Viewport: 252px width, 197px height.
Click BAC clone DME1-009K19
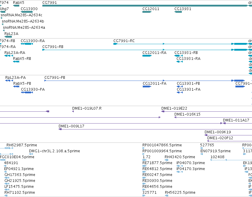pos(228,135)
